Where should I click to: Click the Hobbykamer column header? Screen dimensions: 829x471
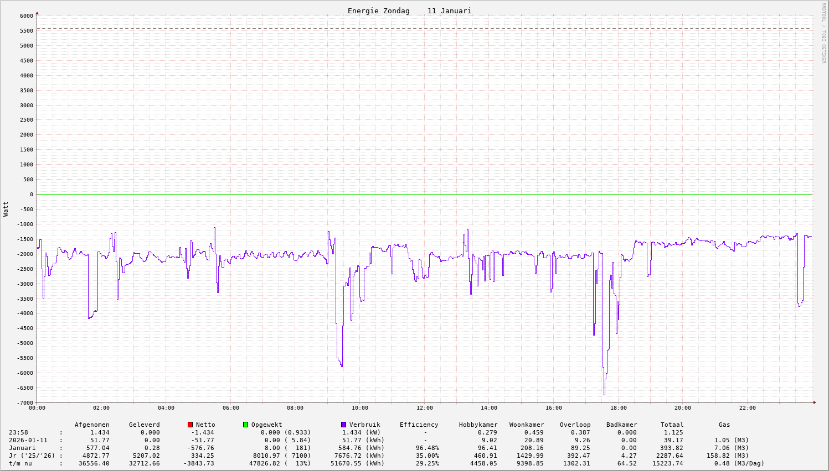point(478,425)
